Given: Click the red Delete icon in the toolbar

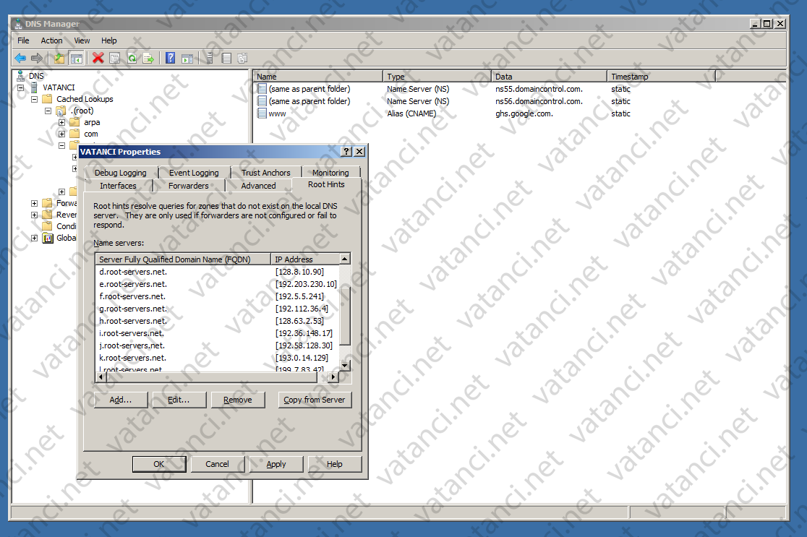Looking at the screenshot, I should 98,58.
